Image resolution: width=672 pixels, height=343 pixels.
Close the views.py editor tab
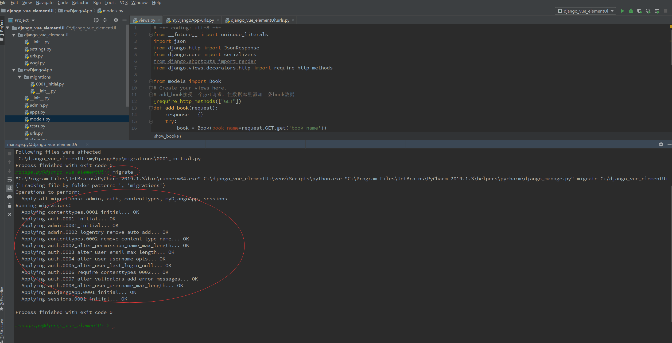click(x=159, y=20)
